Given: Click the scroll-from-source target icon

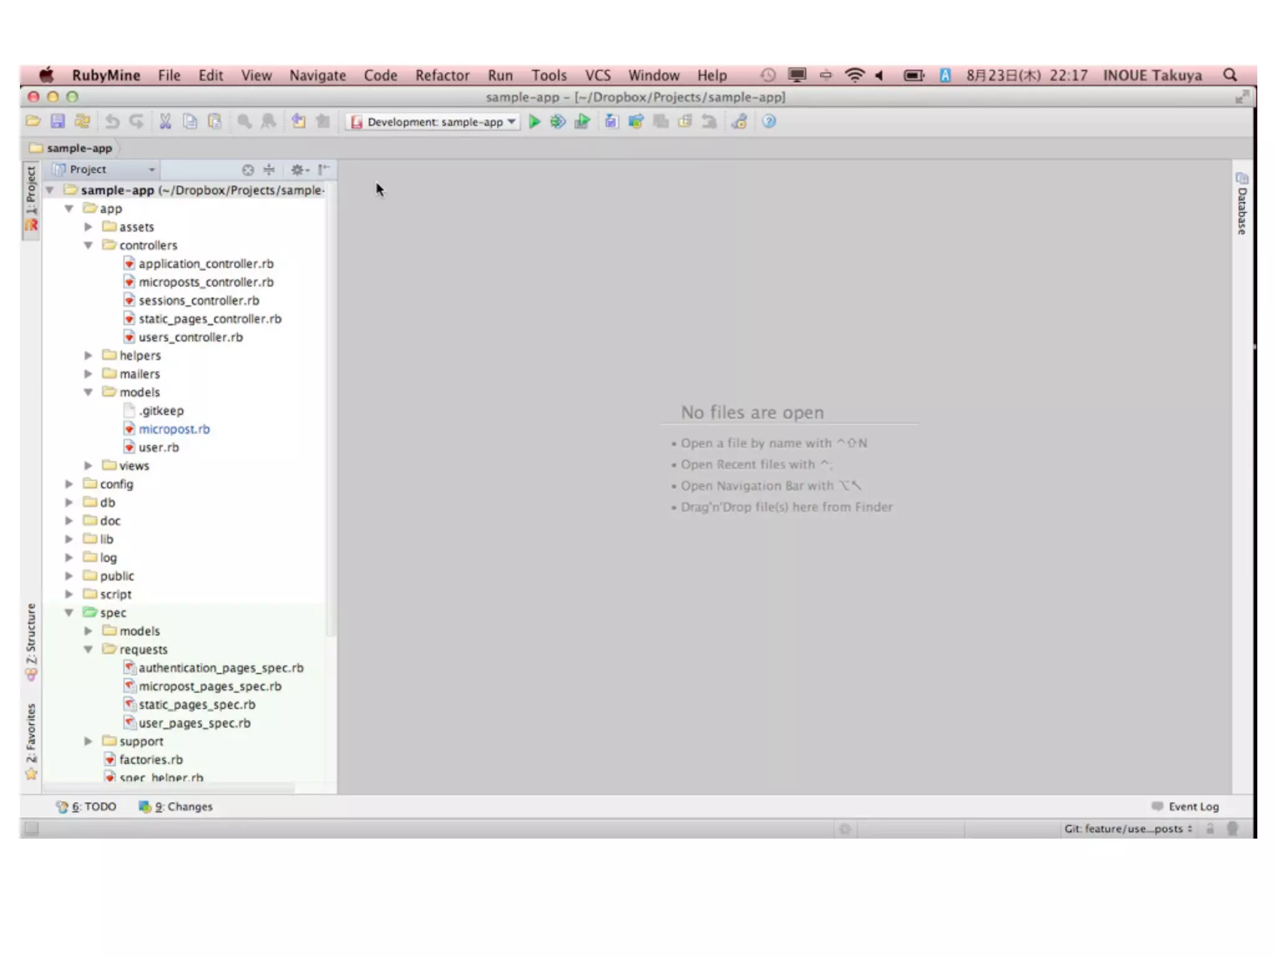Looking at the screenshot, I should (x=248, y=169).
